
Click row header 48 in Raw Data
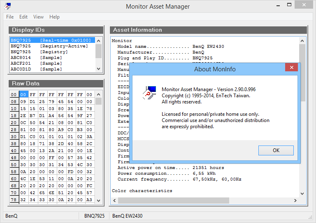pyautogui.click(x=14, y=157)
